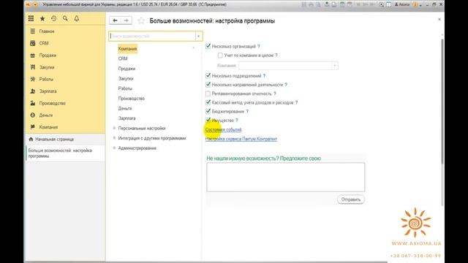This screenshot has width=468, height=263.
Task: Expand Администрирование tree node
Action: tap(114, 148)
